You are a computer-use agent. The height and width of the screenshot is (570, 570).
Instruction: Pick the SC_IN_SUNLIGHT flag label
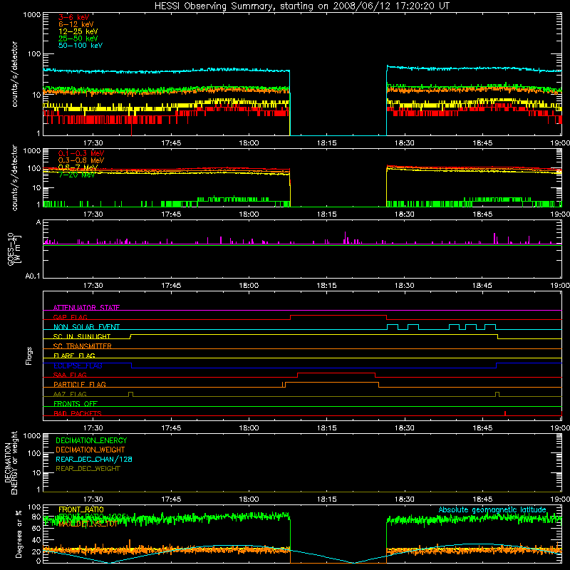coord(82,336)
